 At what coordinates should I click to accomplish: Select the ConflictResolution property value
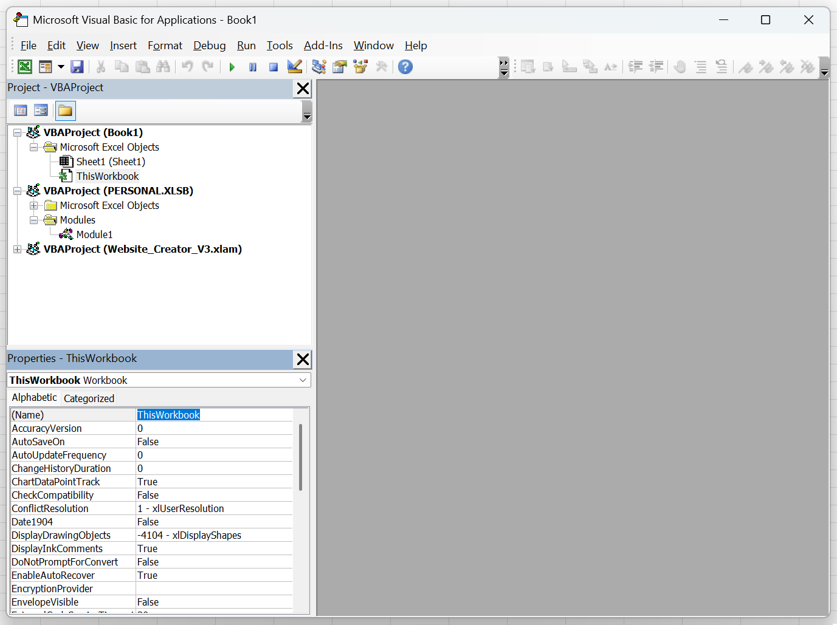(214, 508)
